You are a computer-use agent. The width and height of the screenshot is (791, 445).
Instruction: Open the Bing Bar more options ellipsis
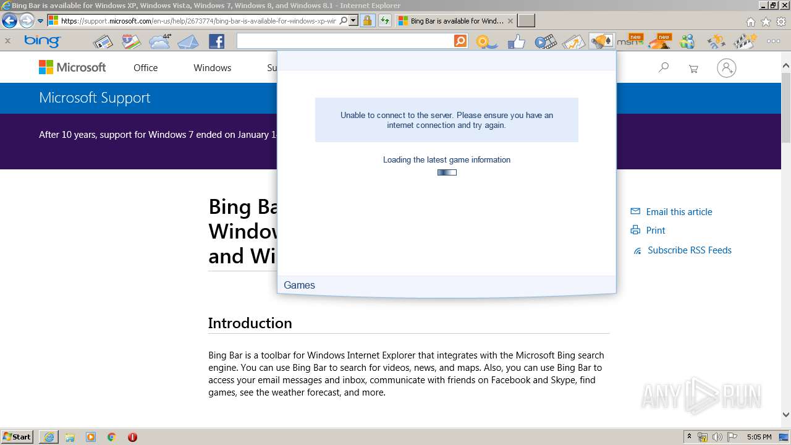tap(773, 41)
